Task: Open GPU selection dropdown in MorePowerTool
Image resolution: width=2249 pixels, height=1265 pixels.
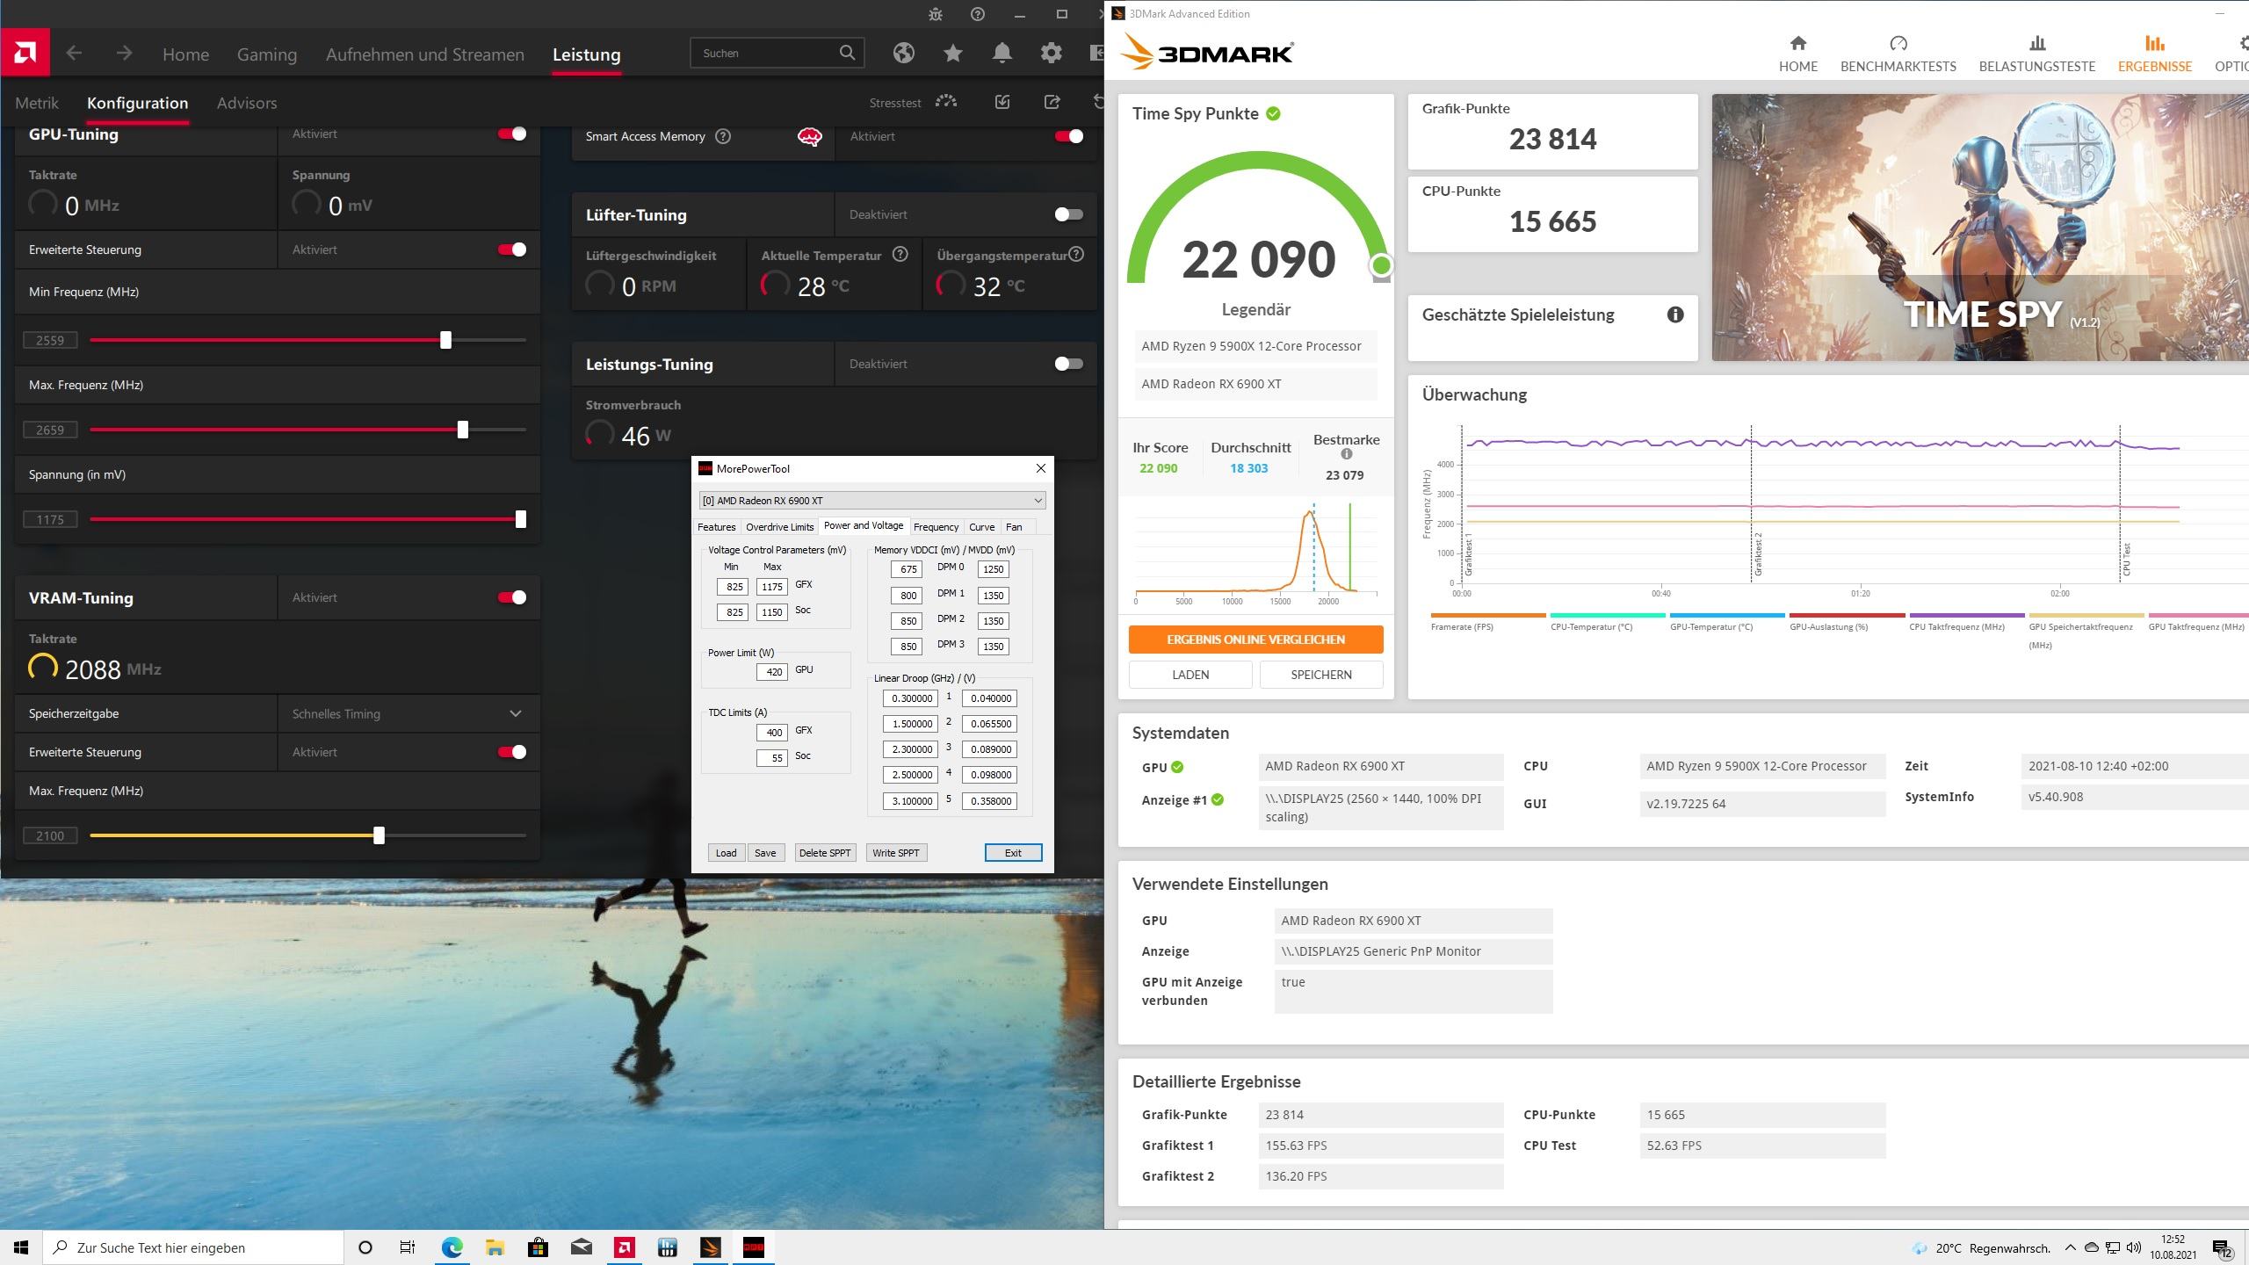Action: (x=872, y=501)
